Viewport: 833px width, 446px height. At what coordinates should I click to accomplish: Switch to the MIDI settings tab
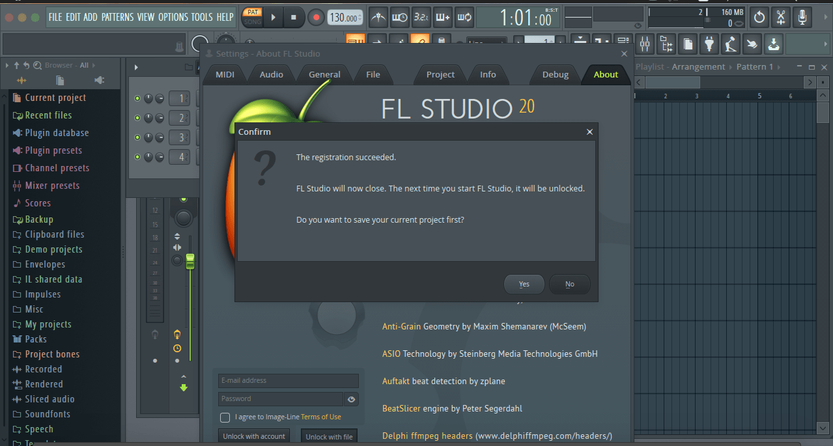click(x=225, y=74)
